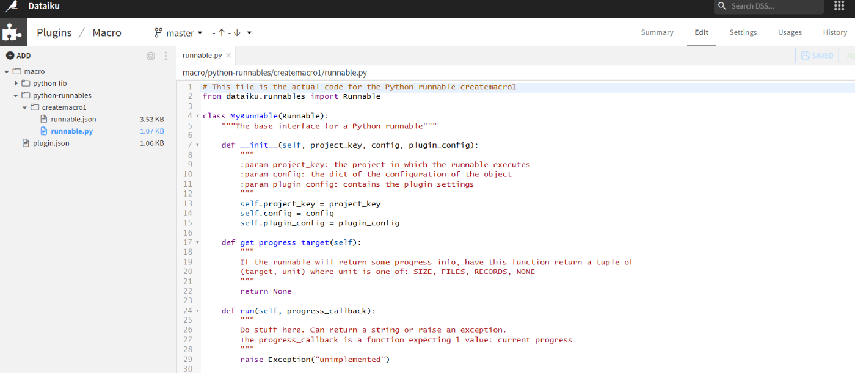Viewport: 855px width, 373px height.
Task: Fold the MyRunnable class at line 4
Action: [197, 116]
